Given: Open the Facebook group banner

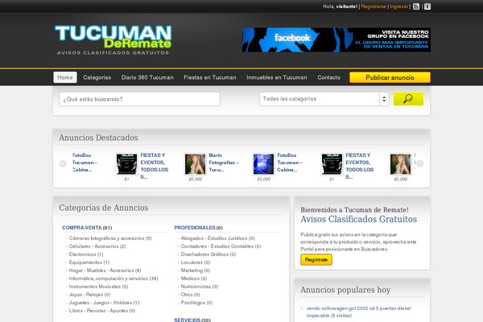Looking at the screenshot, I should click(x=336, y=39).
